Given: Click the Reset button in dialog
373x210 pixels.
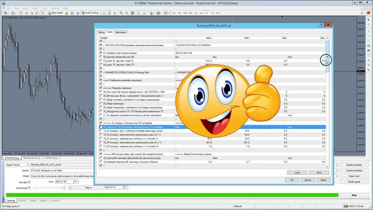Looking at the screenshot, I should (323, 180).
